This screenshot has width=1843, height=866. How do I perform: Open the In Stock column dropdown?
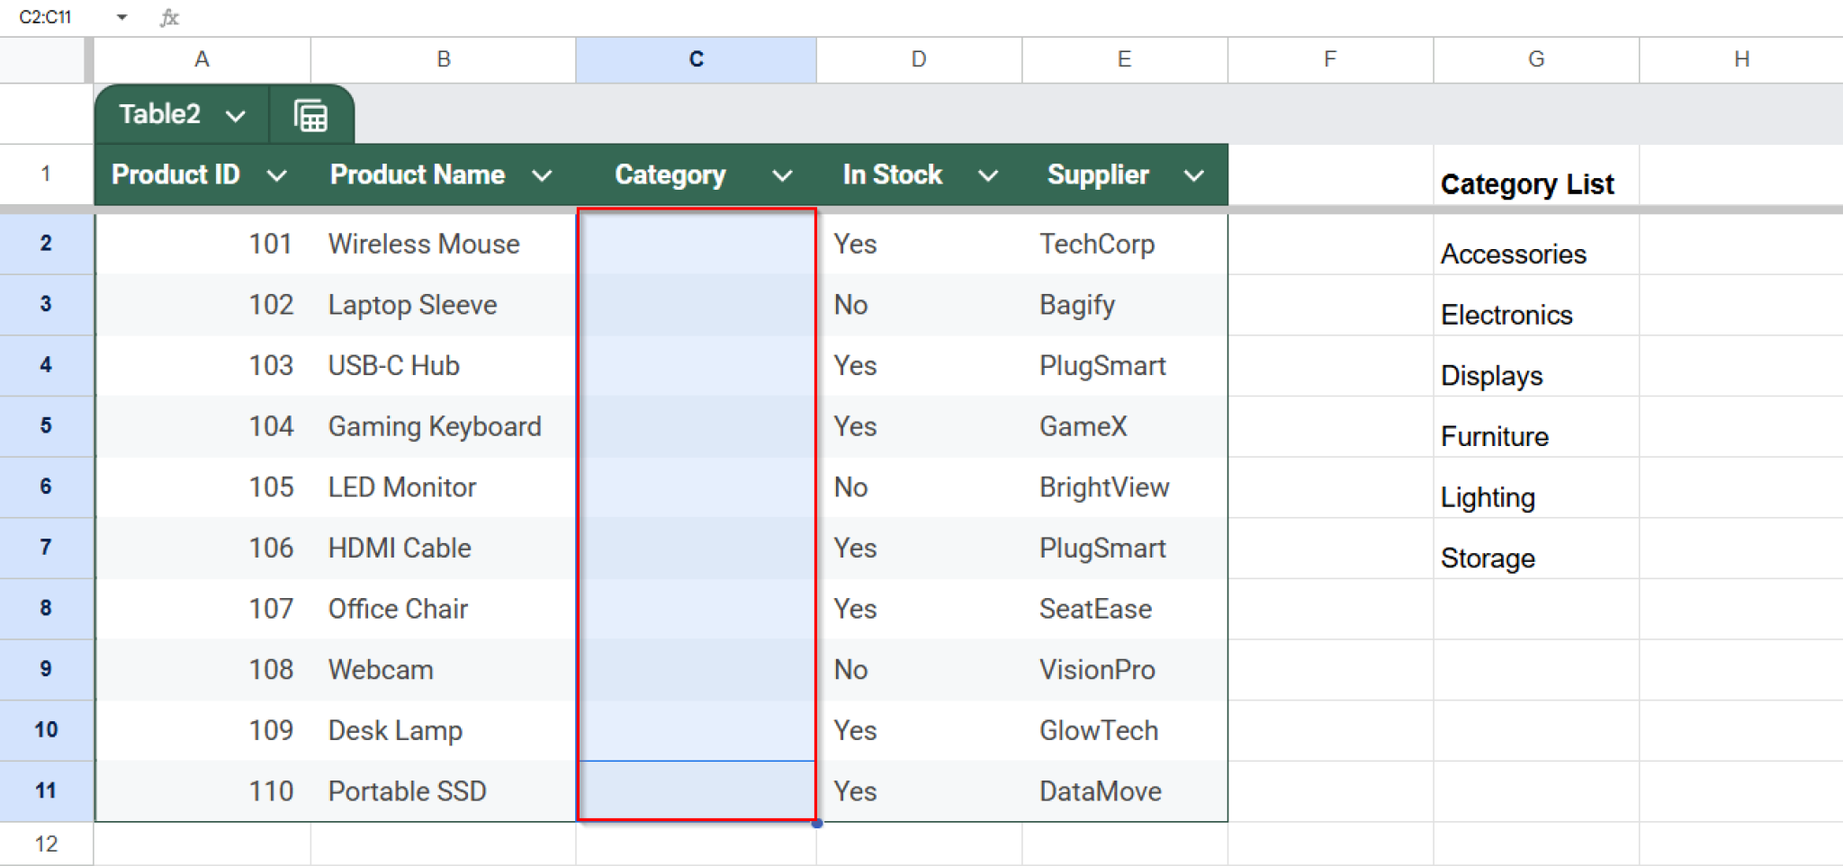click(988, 175)
